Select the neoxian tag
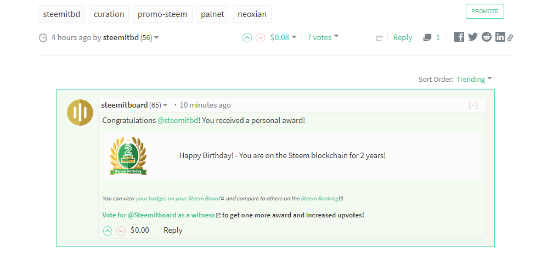The height and width of the screenshot is (258, 536). tap(252, 14)
